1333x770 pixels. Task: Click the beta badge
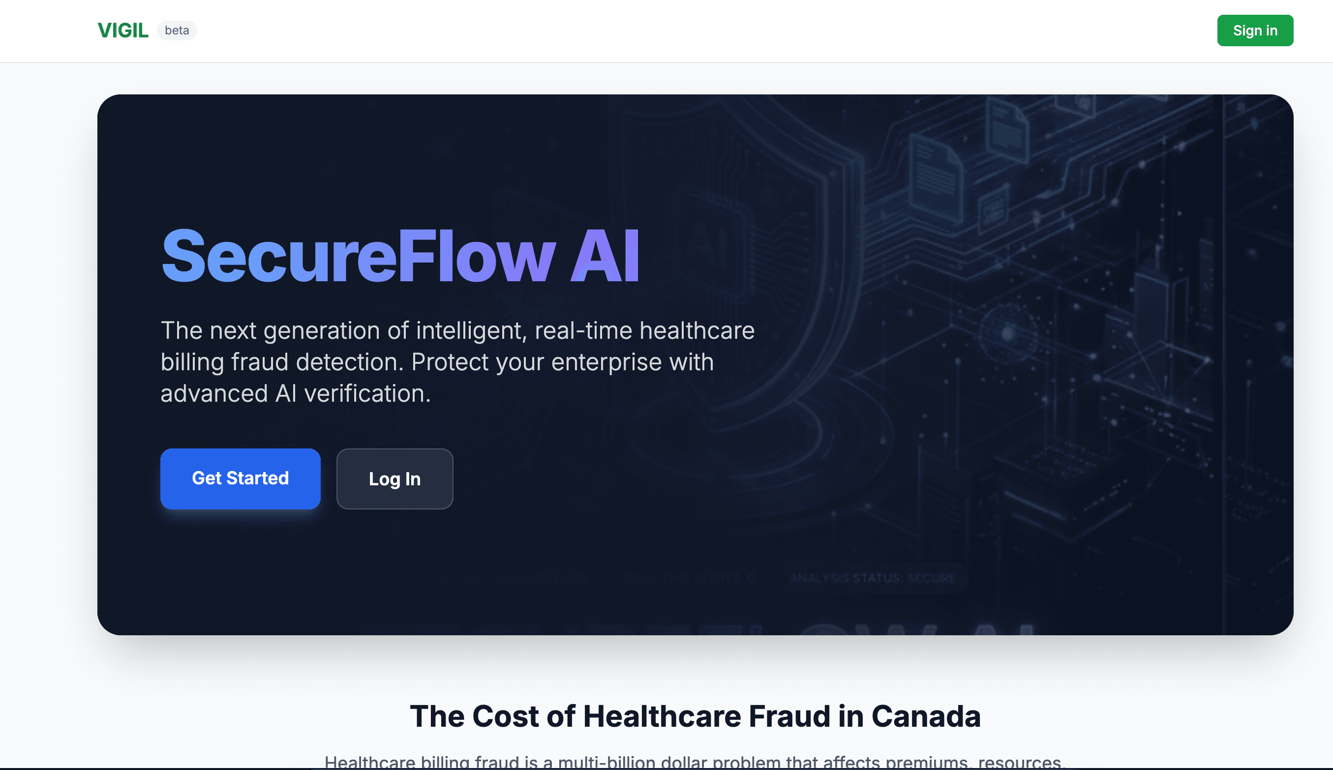coord(177,30)
